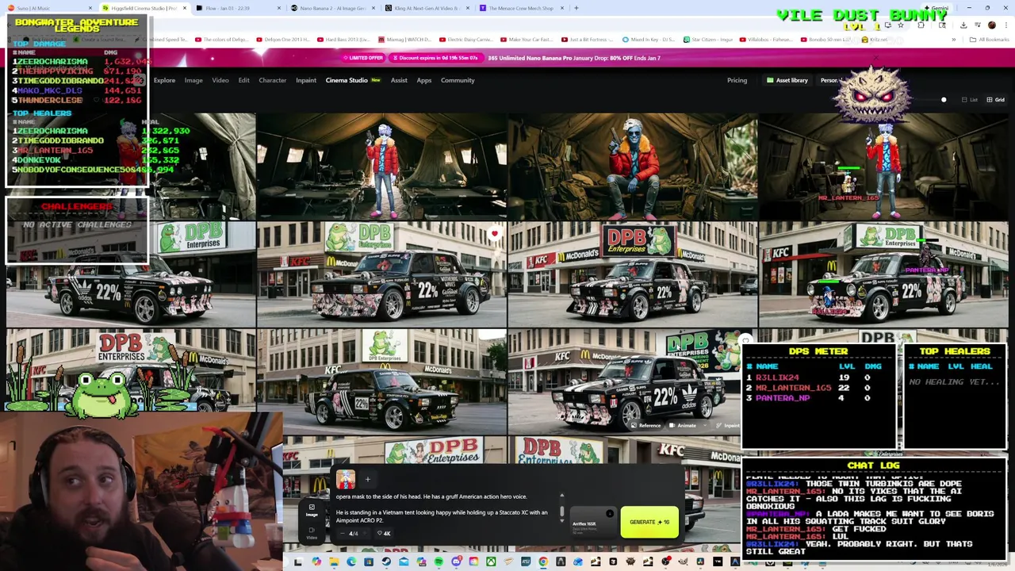
Task: Switch to Kling AI tab
Action: click(x=426, y=8)
